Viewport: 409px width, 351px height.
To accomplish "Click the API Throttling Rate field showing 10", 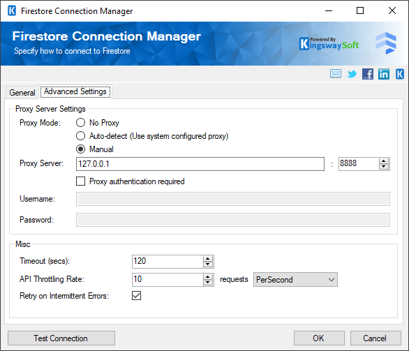I will (168, 280).
